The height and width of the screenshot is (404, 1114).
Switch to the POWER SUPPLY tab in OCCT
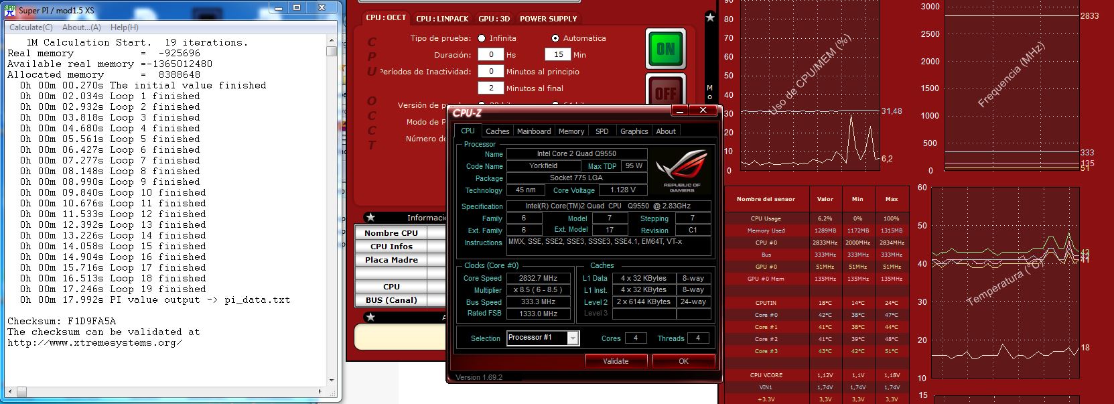click(x=548, y=19)
